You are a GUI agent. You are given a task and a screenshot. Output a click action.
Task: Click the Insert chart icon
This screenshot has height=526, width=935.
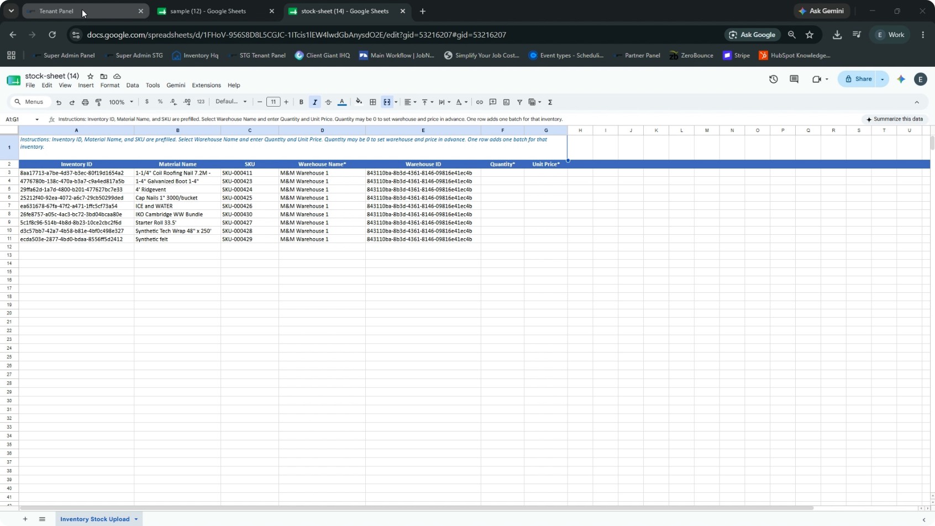(506, 102)
